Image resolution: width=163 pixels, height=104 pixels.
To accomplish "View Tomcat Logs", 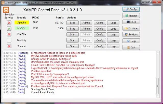I will (113, 46).
